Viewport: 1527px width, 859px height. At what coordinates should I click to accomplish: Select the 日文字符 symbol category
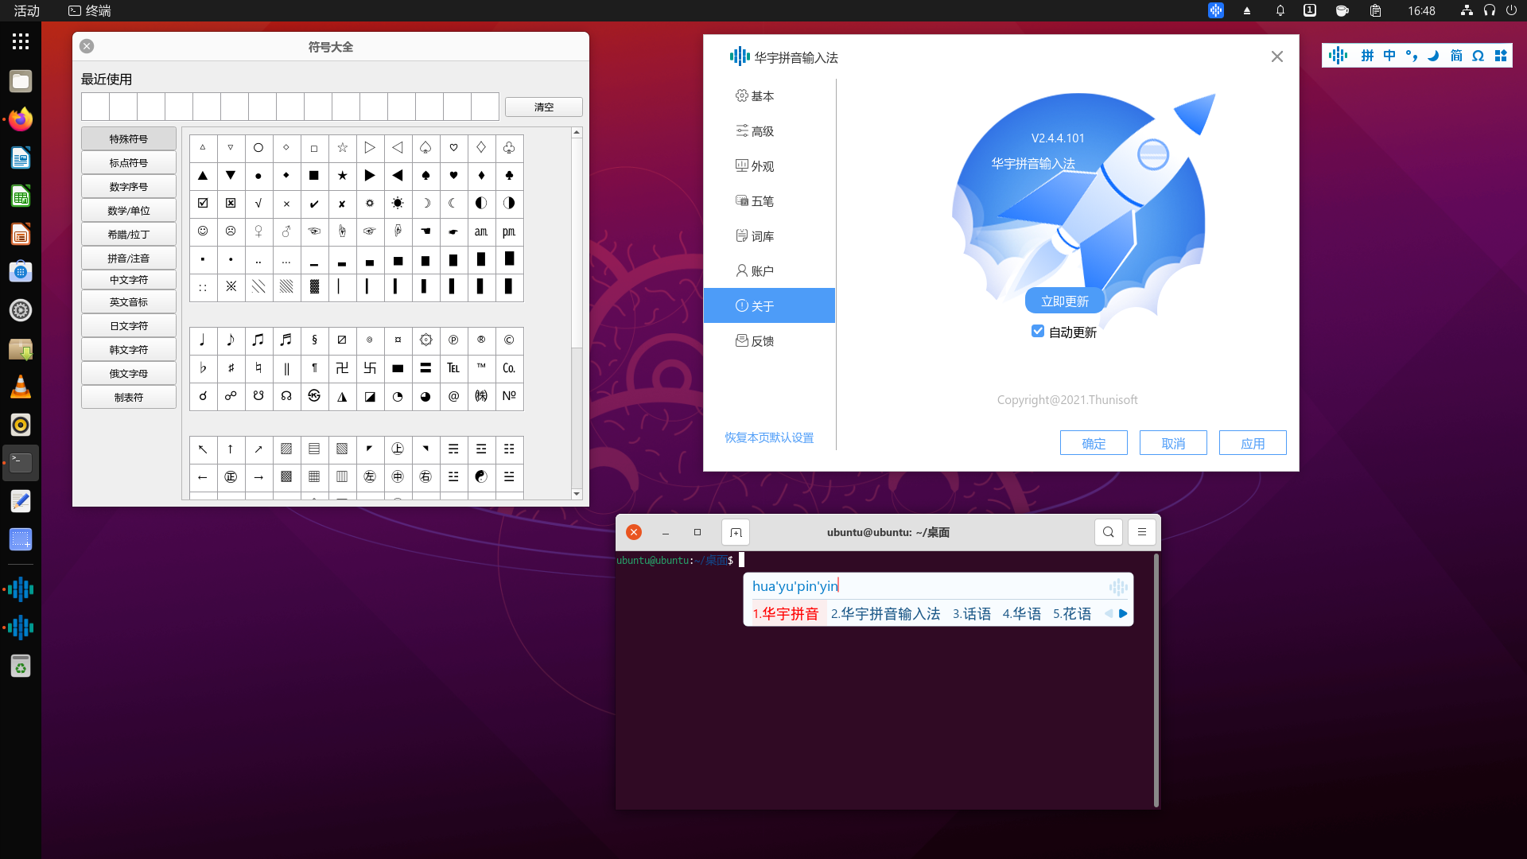[129, 326]
